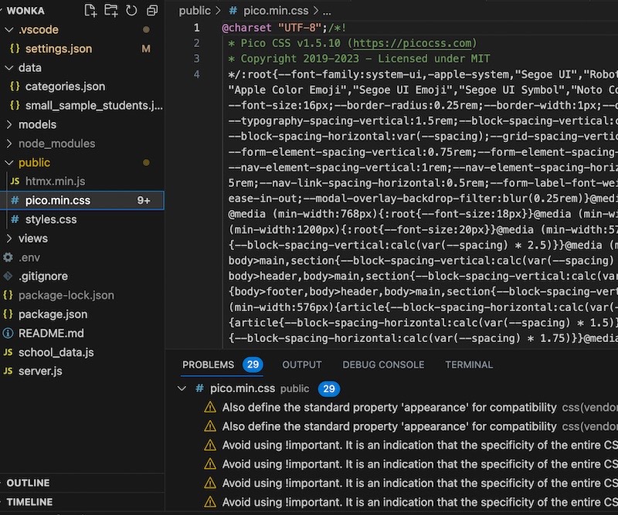This screenshot has width=618, height=515.
Task: Select pico.min.css in explorer
Action: (82, 200)
